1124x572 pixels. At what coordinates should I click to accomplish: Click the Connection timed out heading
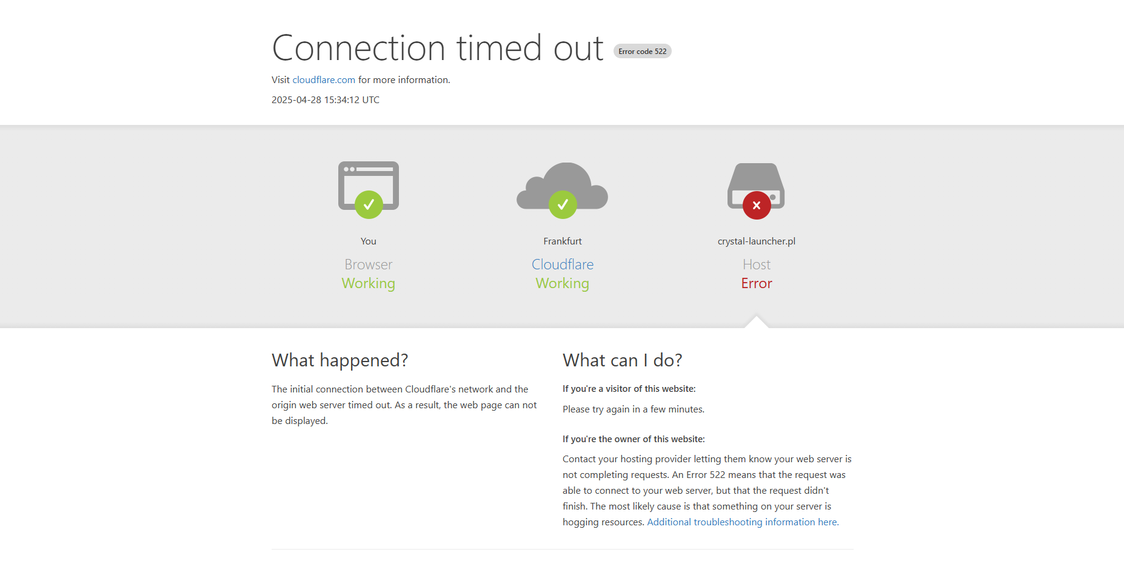point(437,48)
